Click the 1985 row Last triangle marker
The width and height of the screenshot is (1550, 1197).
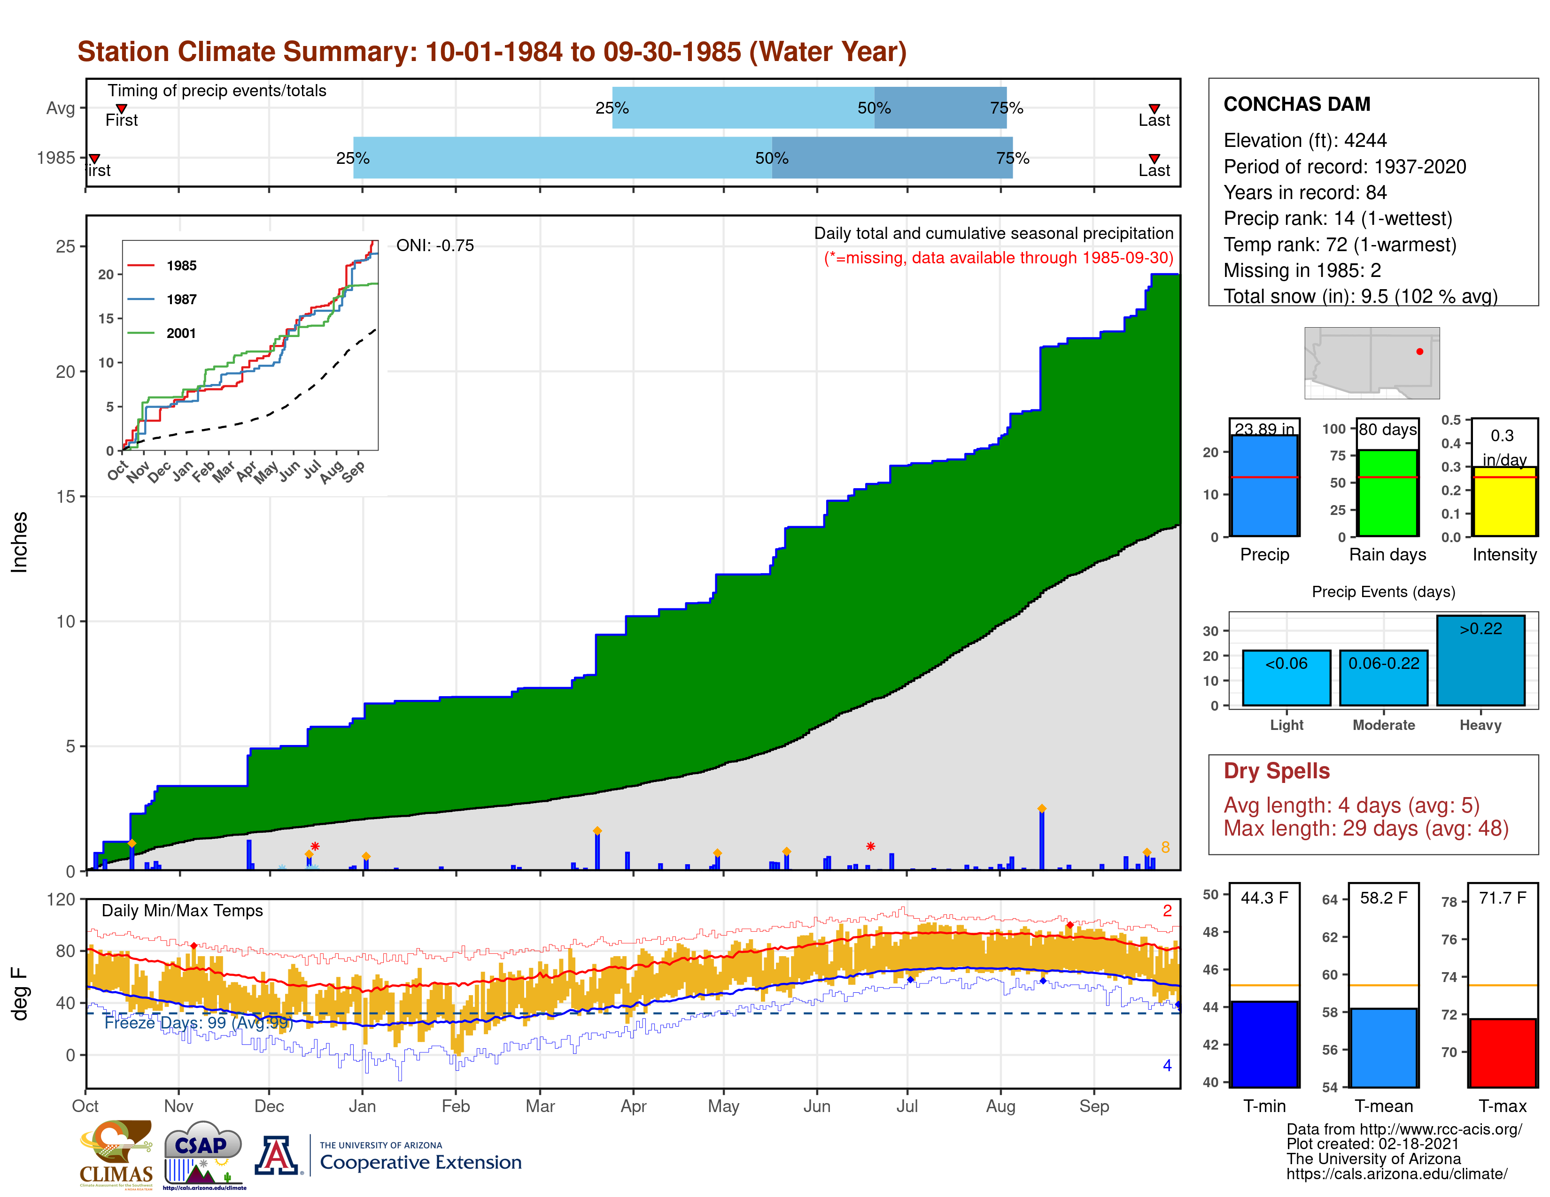(x=1154, y=158)
